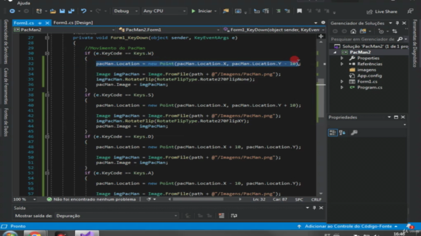The image size is (421, 236).
Task: Open the PacMan2 project scope dropdown
Action: click(x=64, y=29)
